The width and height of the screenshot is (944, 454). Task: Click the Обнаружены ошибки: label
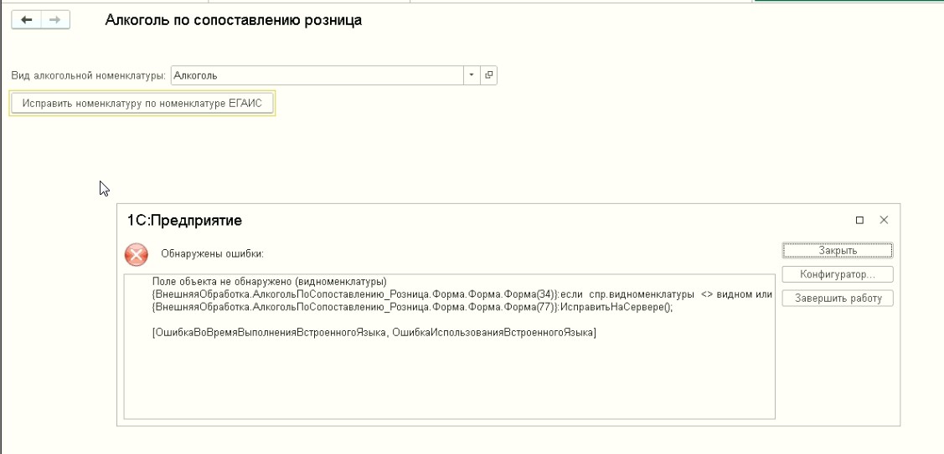tap(213, 254)
